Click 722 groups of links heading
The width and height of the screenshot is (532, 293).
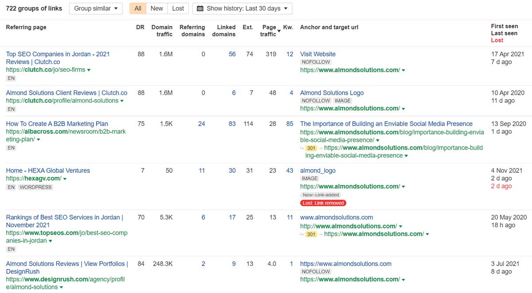[34, 8]
